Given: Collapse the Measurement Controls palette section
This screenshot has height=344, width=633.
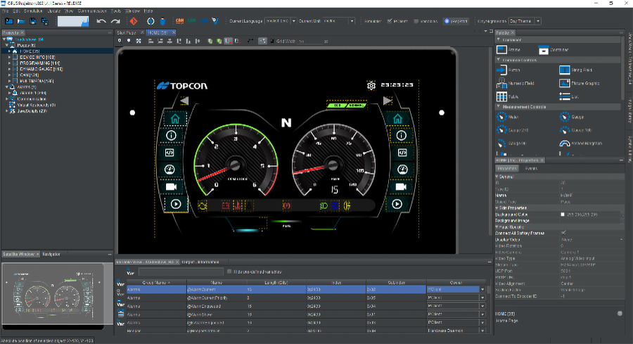Looking at the screenshot, I should coord(499,107).
